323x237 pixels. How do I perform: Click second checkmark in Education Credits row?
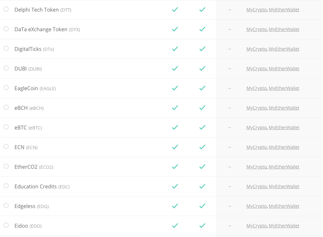202,186
